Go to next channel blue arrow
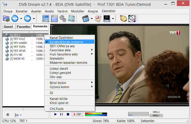The image size is (191, 124). [x=27, y=18]
